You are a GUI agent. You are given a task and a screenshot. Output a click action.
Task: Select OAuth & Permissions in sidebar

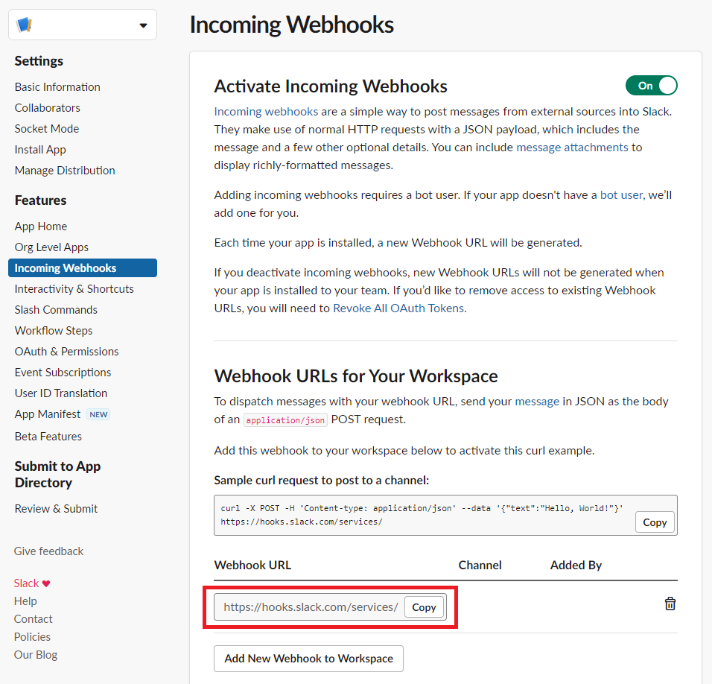click(x=66, y=352)
